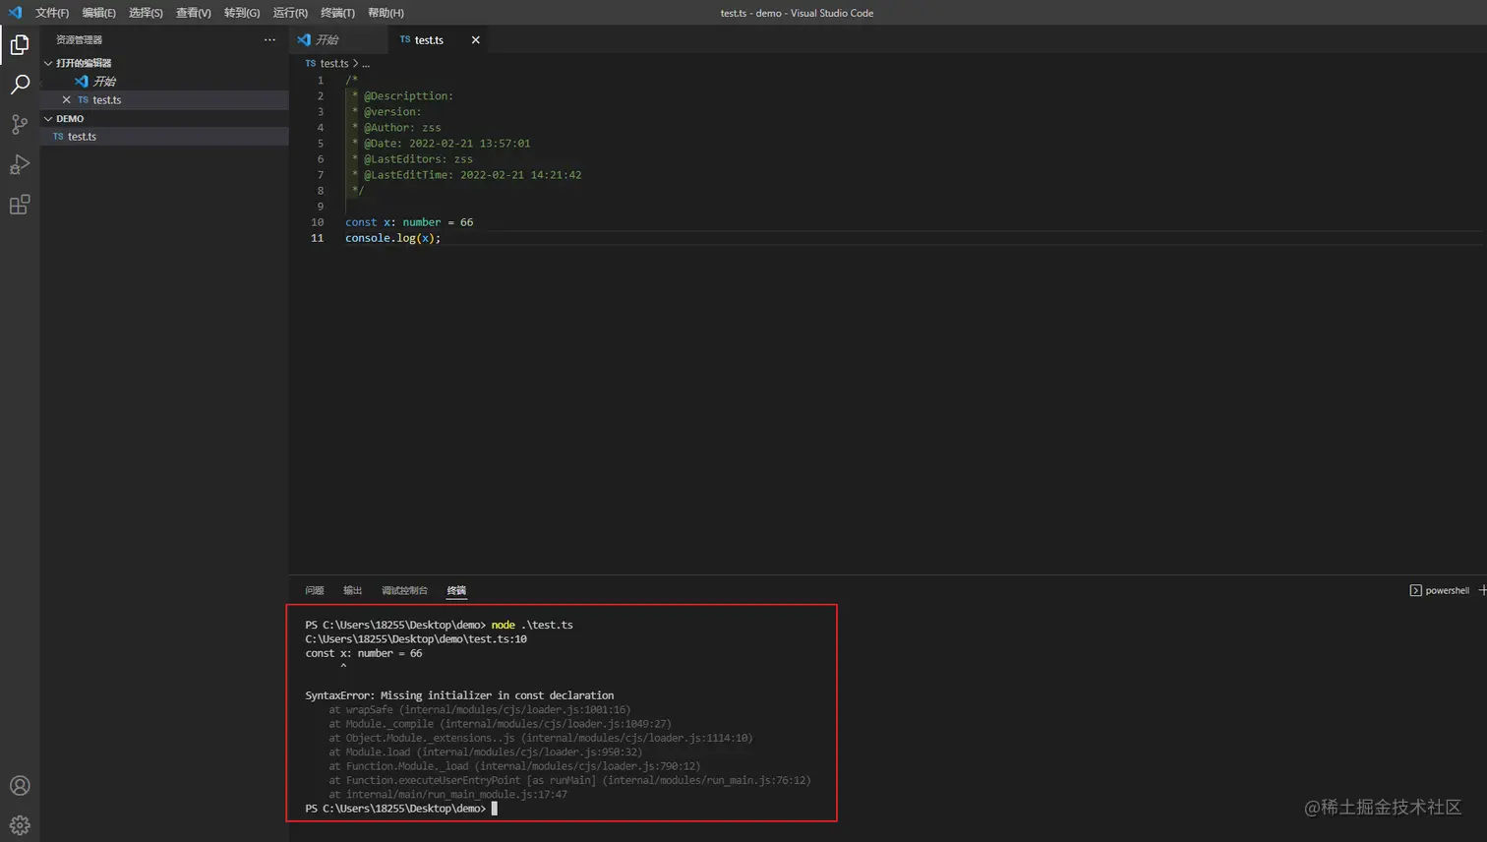Click the breadcrumb ellipsis after test.ts
Image resolution: width=1487 pixels, height=842 pixels.
click(366, 63)
